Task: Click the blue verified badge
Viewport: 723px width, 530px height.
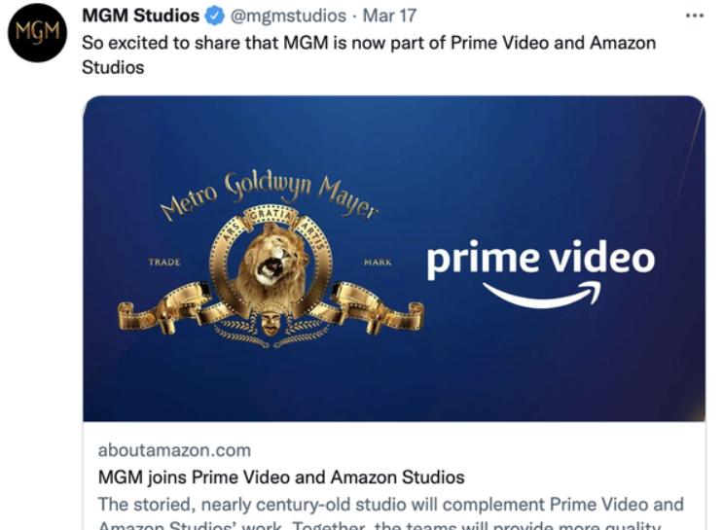Action: point(214,17)
